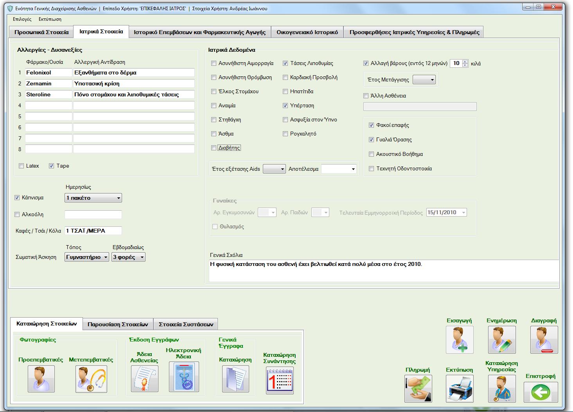Click the Εκτύπωση printer icon
573x412 pixels.
coord(460,389)
